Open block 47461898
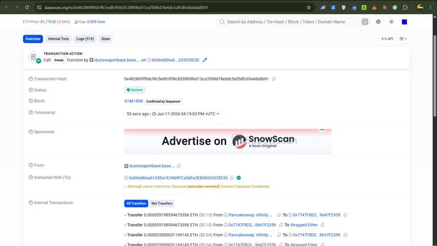The image size is (437, 246). click(133, 101)
